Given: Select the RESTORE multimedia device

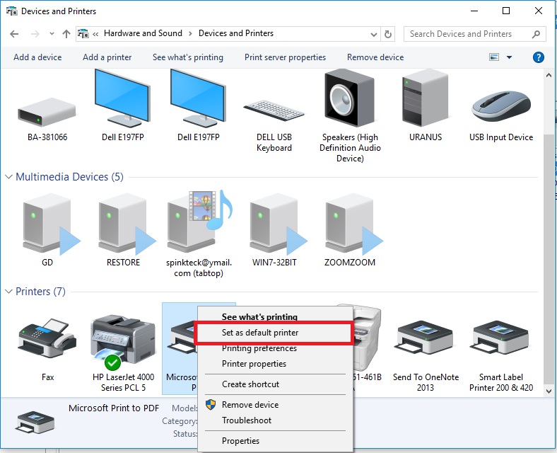Looking at the screenshot, I should pyautogui.click(x=127, y=224).
